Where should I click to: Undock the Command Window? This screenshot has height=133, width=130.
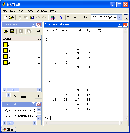[120, 24]
